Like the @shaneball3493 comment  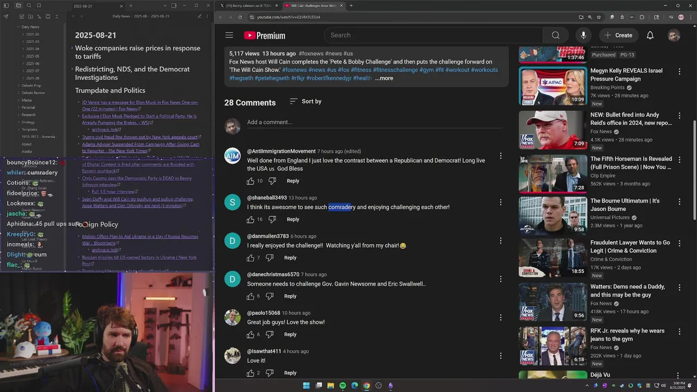[250, 219]
